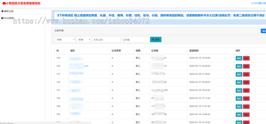Click the red cloud logo icon
The image size is (266, 124).
coord(4,3)
